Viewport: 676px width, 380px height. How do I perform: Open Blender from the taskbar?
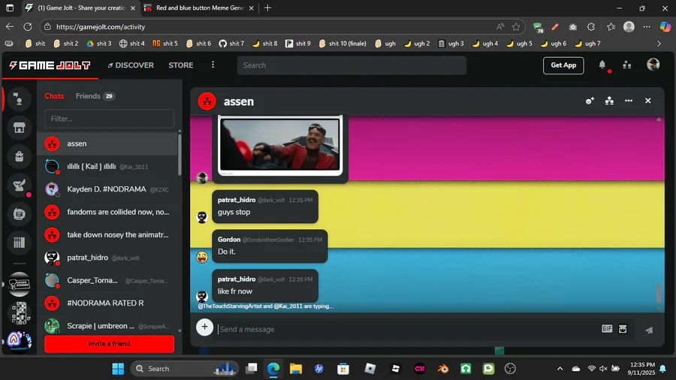(442, 369)
